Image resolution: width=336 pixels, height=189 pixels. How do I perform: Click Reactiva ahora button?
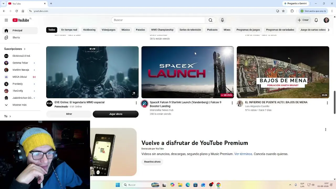coord(152,162)
